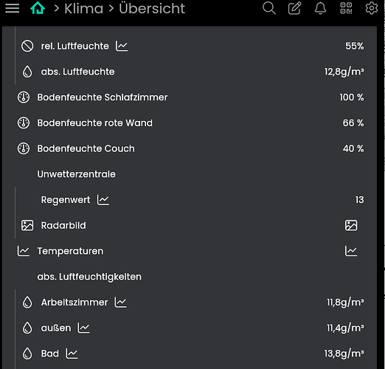The height and width of the screenshot is (369, 385).
Task: Show chart next to Arbeitszimmer
Action: 120,303
